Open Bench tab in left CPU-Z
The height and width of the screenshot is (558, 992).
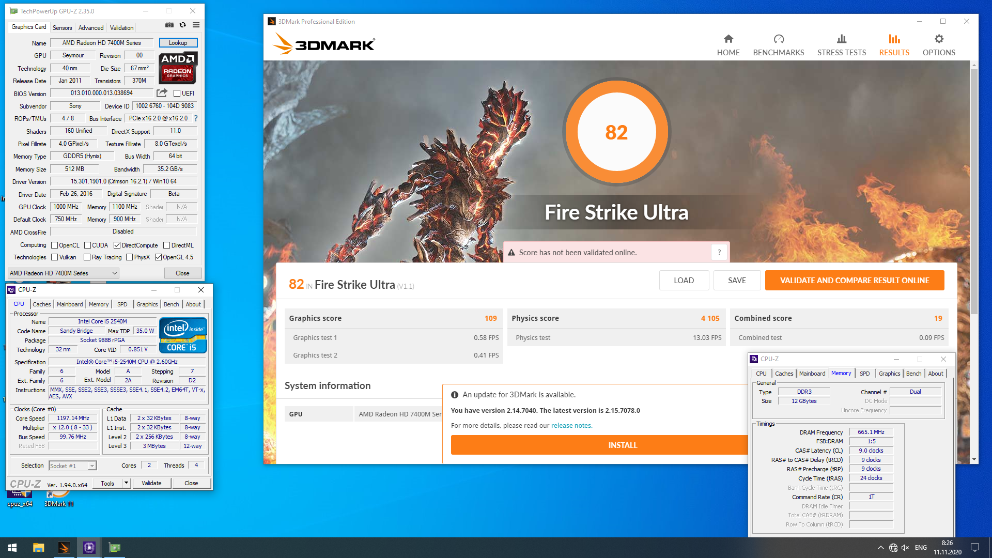pyautogui.click(x=171, y=304)
